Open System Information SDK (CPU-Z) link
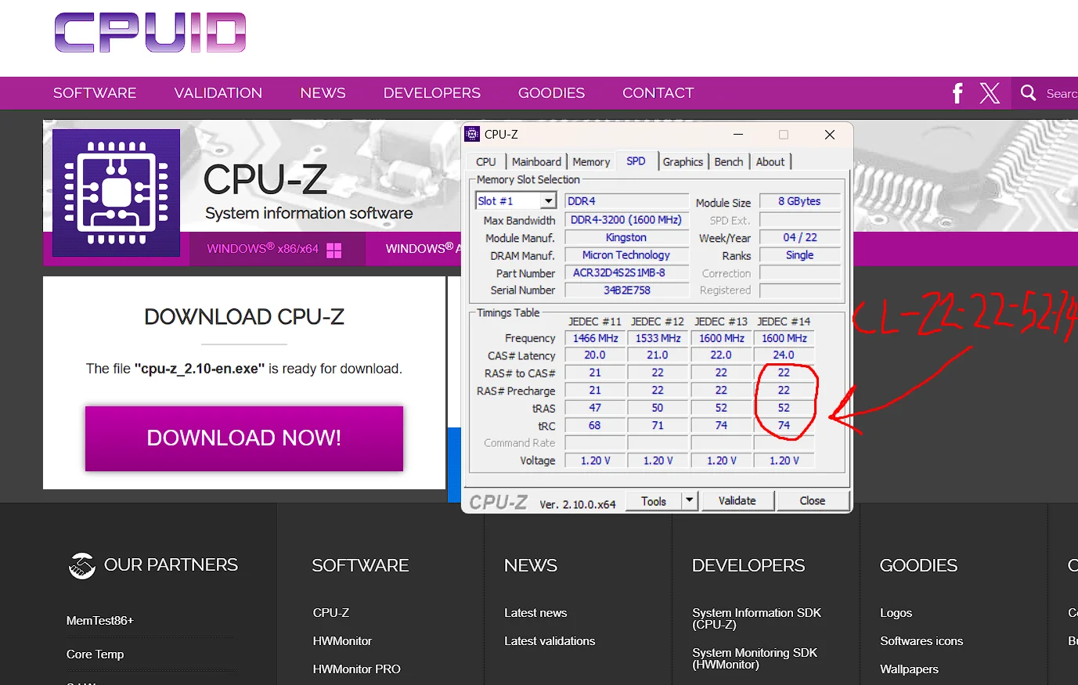1078x685 pixels. tap(756, 618)
